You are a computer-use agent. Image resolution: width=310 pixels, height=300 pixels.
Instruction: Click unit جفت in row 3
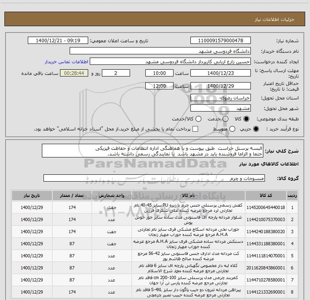click(112, 232)
